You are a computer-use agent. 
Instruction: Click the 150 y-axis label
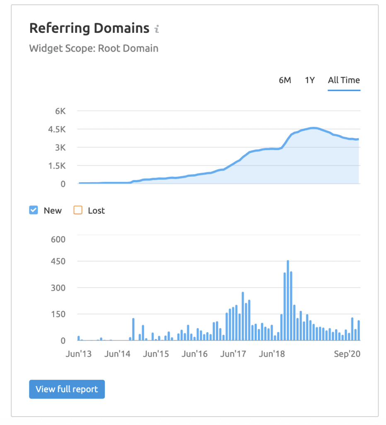click(58, 315)
